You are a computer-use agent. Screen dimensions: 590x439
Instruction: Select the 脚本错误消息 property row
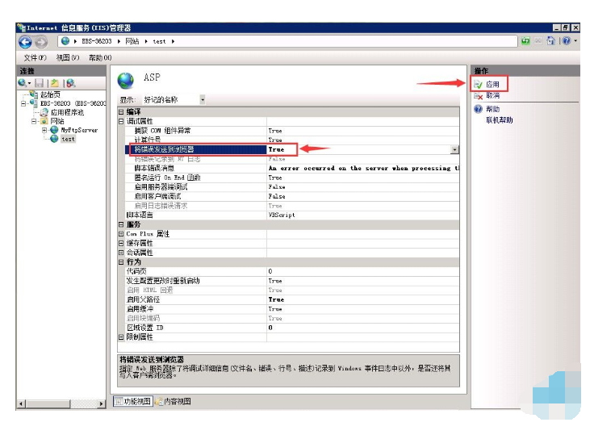coord(292,168)
